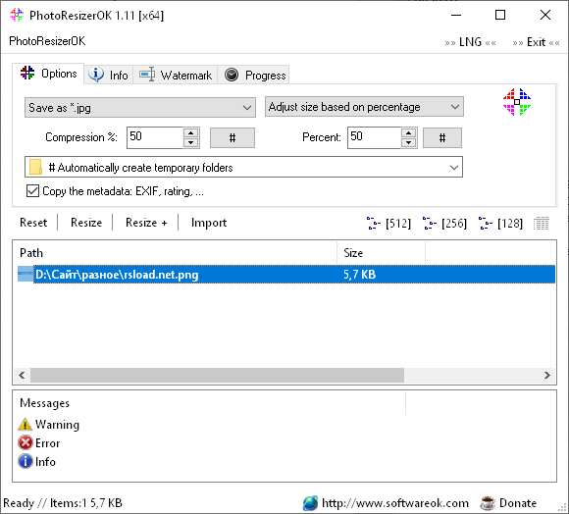
Task: Click the file list scroll right arrow
Action: tap(546, 375)
